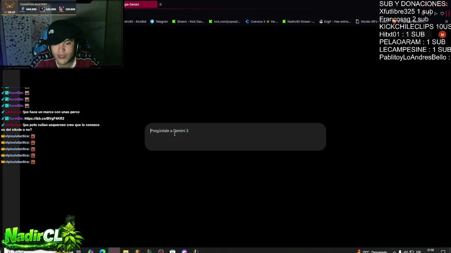
Task: Open the 29°C Despejado weather widget
Action: [372, 252]
